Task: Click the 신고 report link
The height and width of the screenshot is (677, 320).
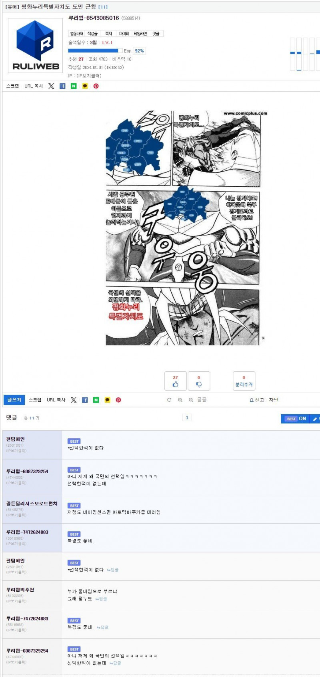Action: [257, 400]
